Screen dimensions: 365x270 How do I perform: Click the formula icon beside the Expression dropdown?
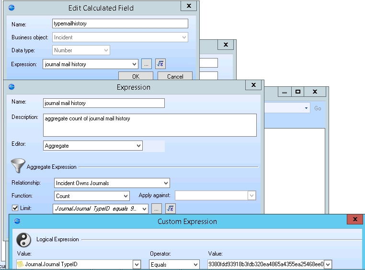tap(160, 64)
